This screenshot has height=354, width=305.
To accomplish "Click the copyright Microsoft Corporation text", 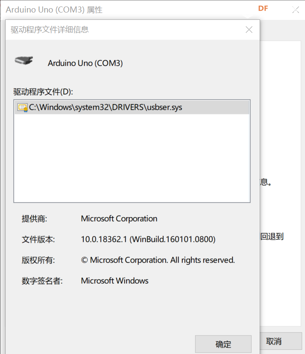I will click(158, 260).
